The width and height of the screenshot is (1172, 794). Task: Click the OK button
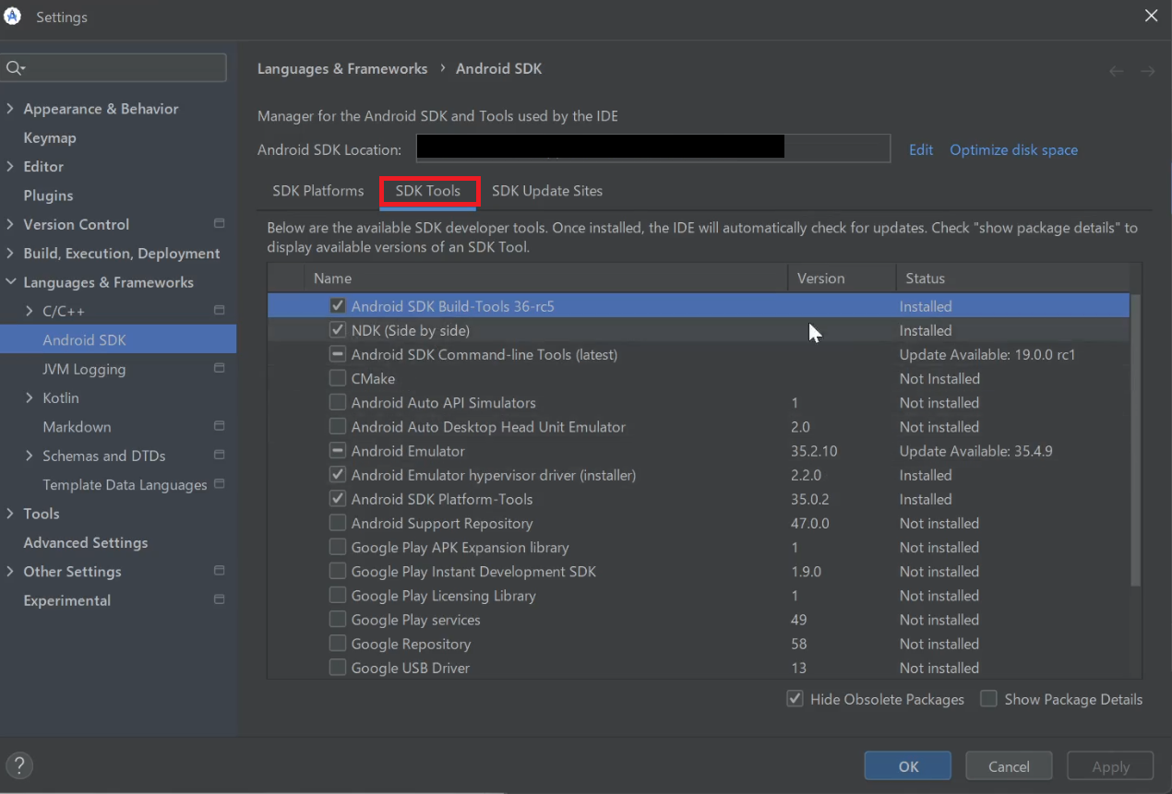point(908,766)
